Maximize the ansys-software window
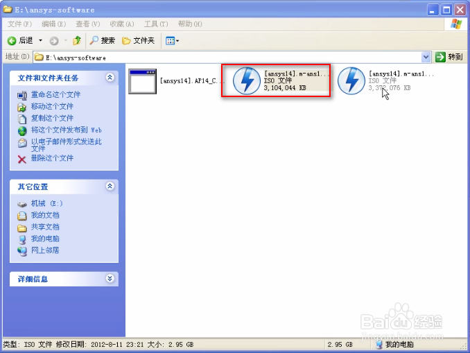Image resolution: width=470 pixels, height=353 pixels. pos(446,10)
